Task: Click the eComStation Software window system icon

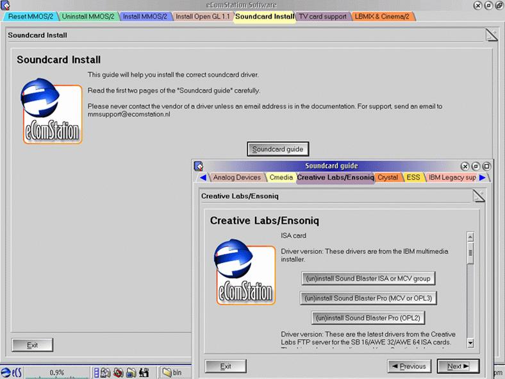Action: tap(6, 5)
